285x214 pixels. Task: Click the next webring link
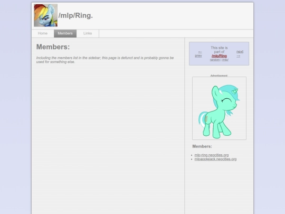click(240, 54)
